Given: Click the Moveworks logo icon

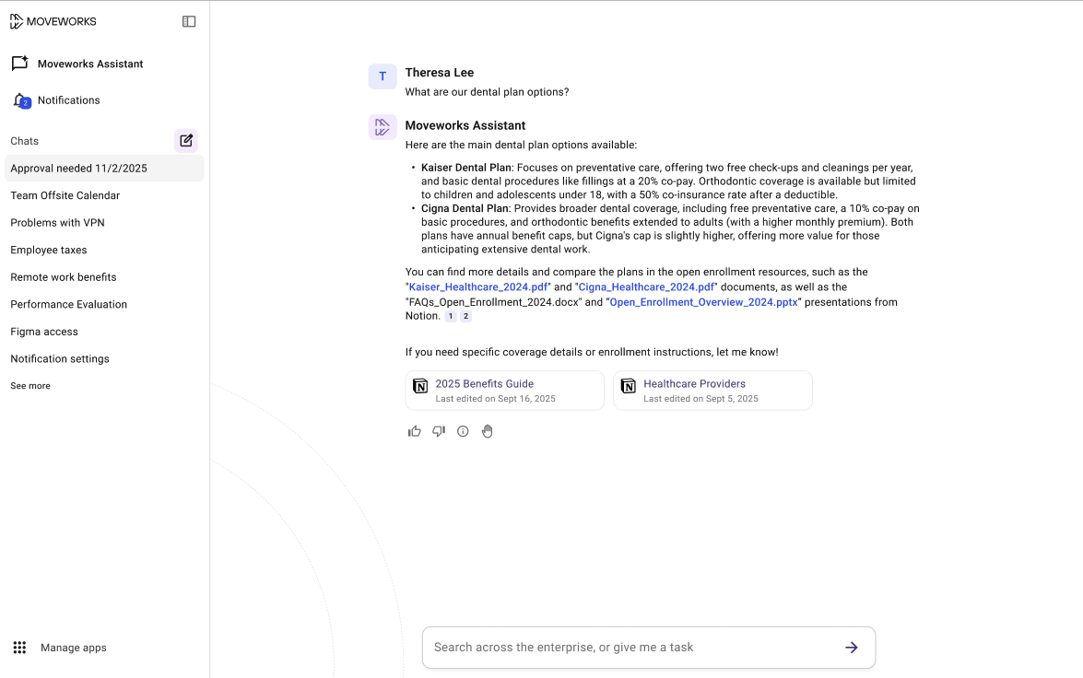Looking at the screenshot, I should pos(17,21).
